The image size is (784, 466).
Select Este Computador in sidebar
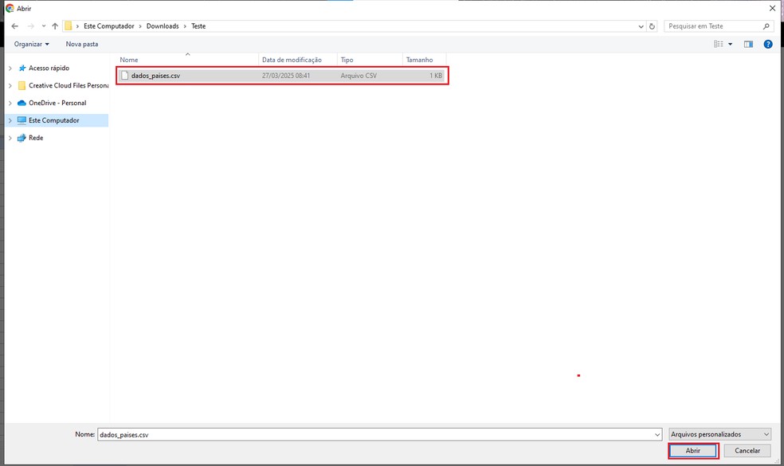coord(54,120)
